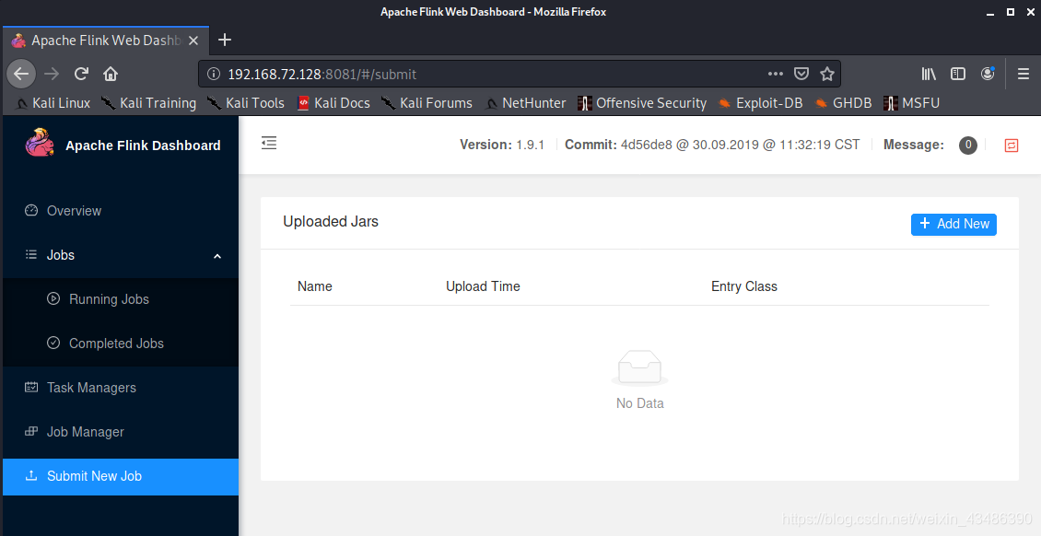Click the Version 1.9.1 text
1041x536 pixels.
[502, 145]
